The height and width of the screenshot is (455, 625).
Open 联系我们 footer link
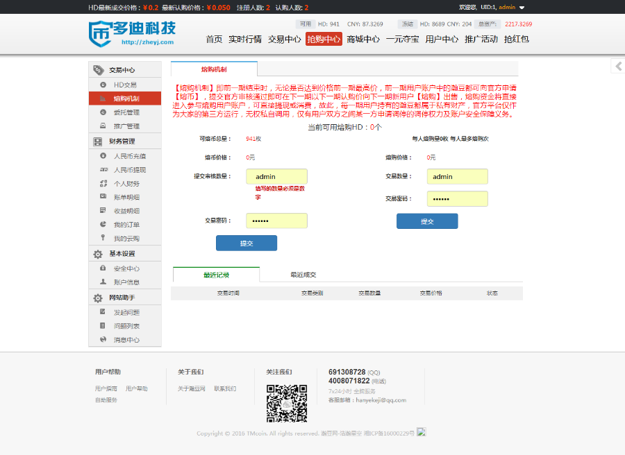[225, 388]
